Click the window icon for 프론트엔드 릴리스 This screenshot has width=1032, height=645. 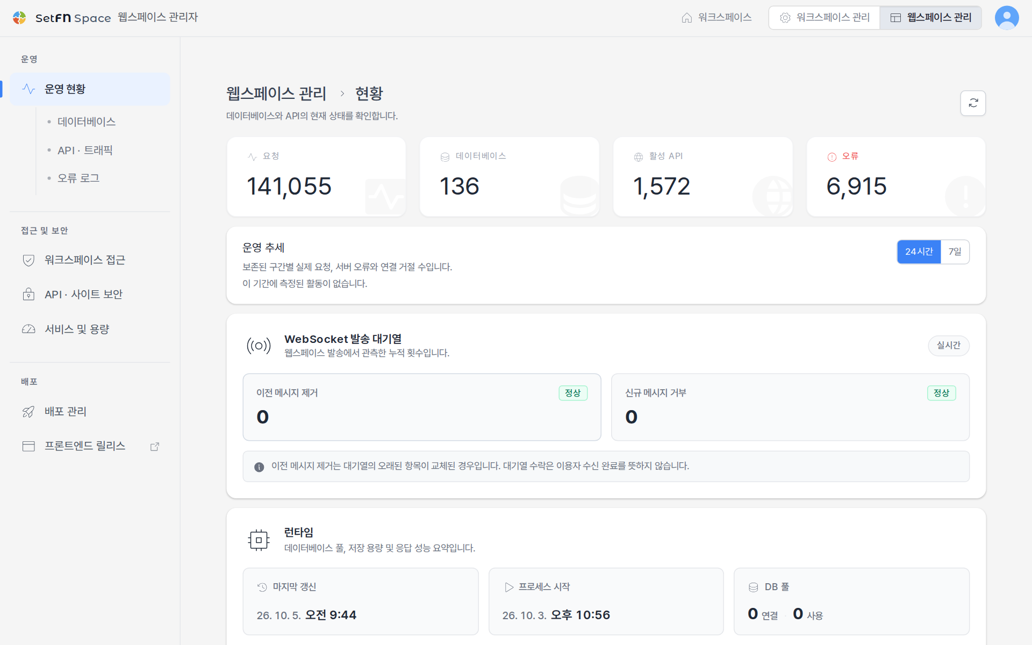(x=28, y=446)
